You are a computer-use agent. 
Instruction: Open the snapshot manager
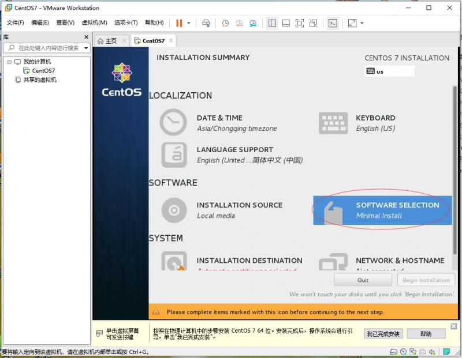tap(252, 23)
